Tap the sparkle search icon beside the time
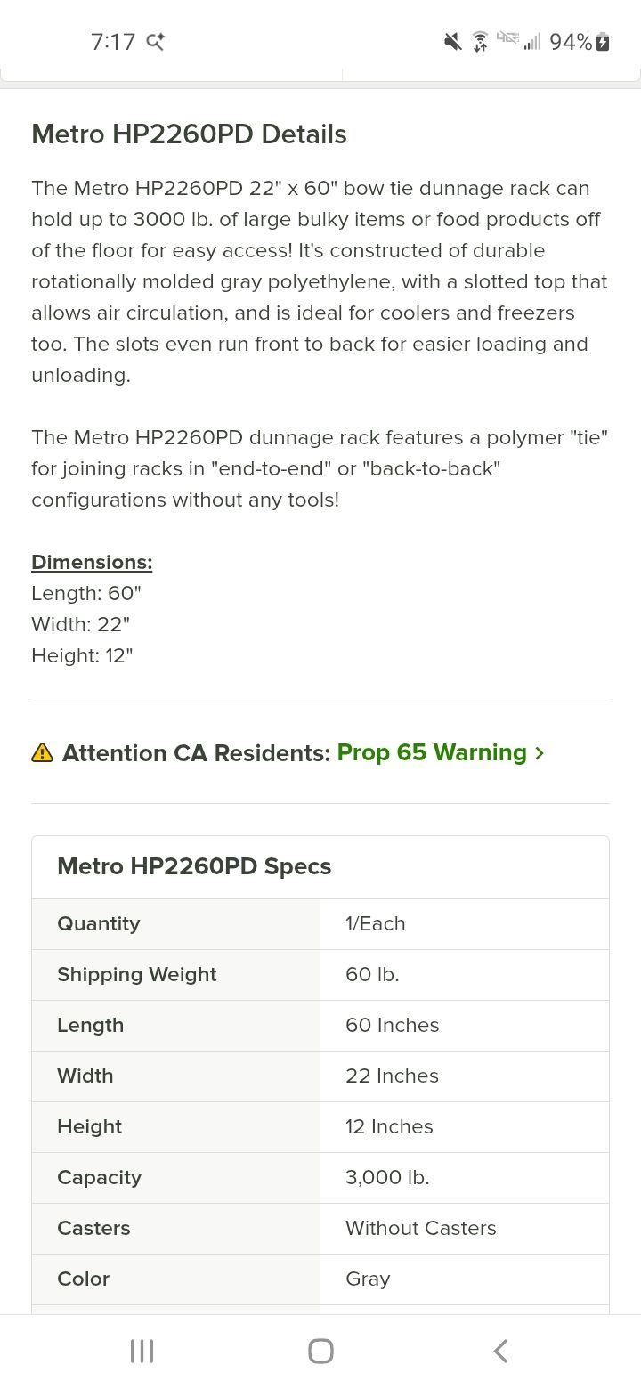 [156, 42]
